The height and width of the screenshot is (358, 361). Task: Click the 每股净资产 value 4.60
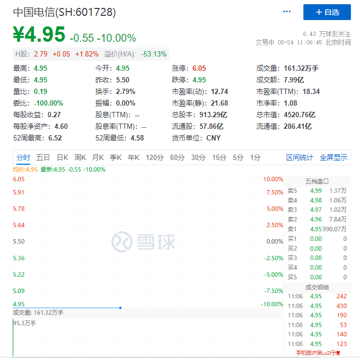pyautogui.click(x=61, y=126)
